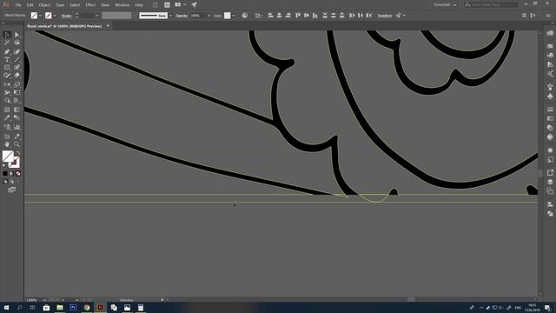Open the Window menu
The height and width of the screenshot is (313, 556).
tap(122, 5)
